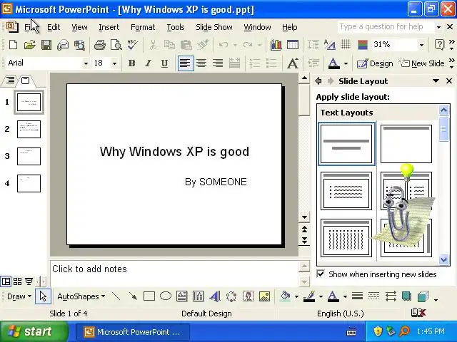
Task: Open the Font size dropdown 18
Action: 114,63
